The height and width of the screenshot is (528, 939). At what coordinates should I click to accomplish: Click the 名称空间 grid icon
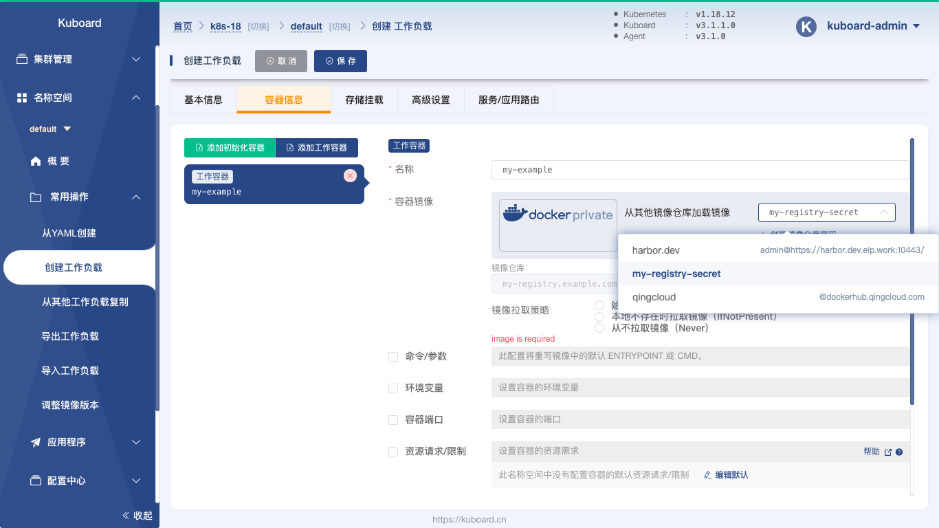(x=22, y=98)
